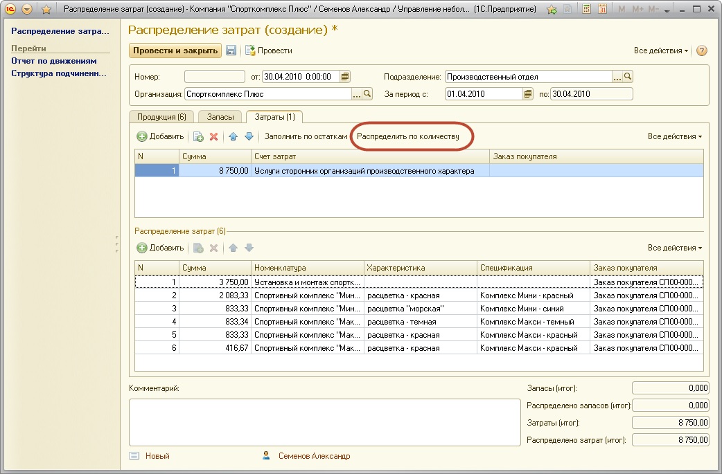Delete the selected cost row with the red X
This screenshot has width=722, height=474.
click(214, 137)
